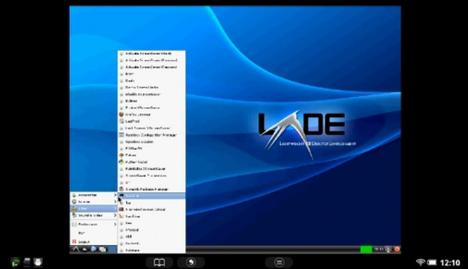Choose Run from the start menu

point(94,233)
